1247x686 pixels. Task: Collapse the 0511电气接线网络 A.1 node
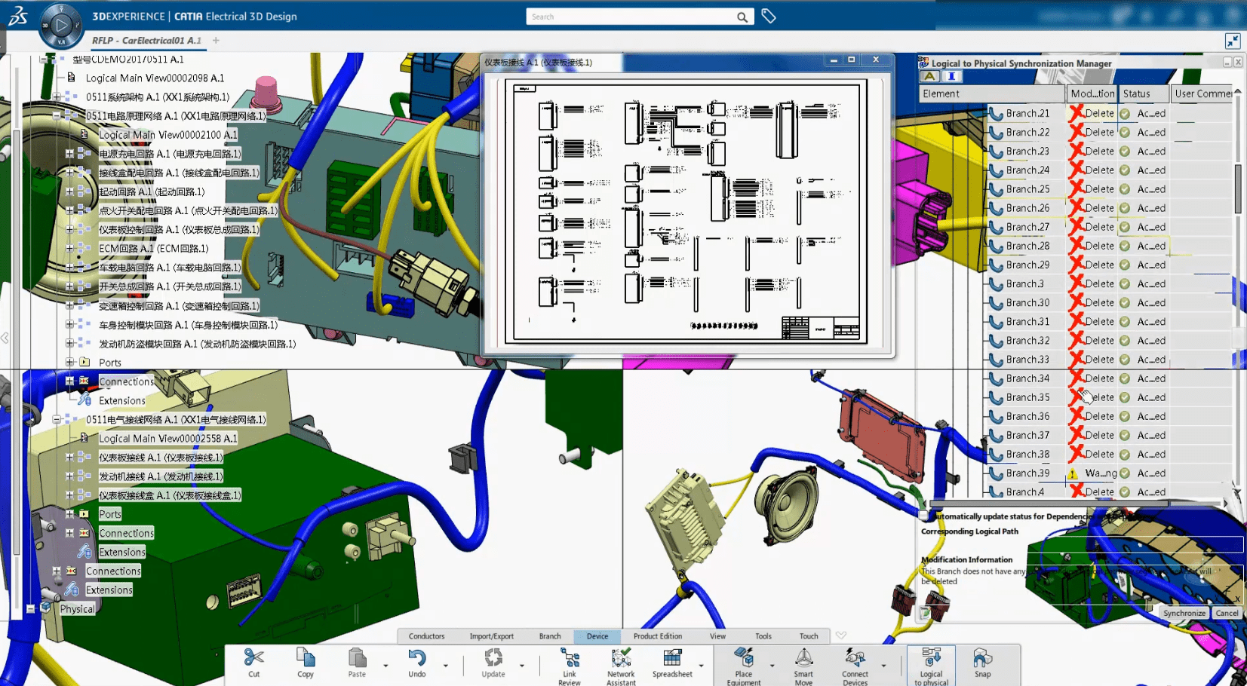(x=57, y=419)
